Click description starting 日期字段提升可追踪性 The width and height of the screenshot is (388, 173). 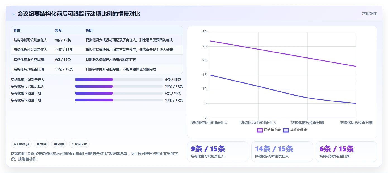(121, 69)
